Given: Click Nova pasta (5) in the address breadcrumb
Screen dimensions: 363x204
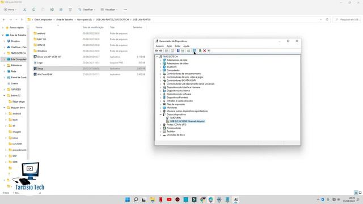Looking at the screenshot, I should point(85,20).
